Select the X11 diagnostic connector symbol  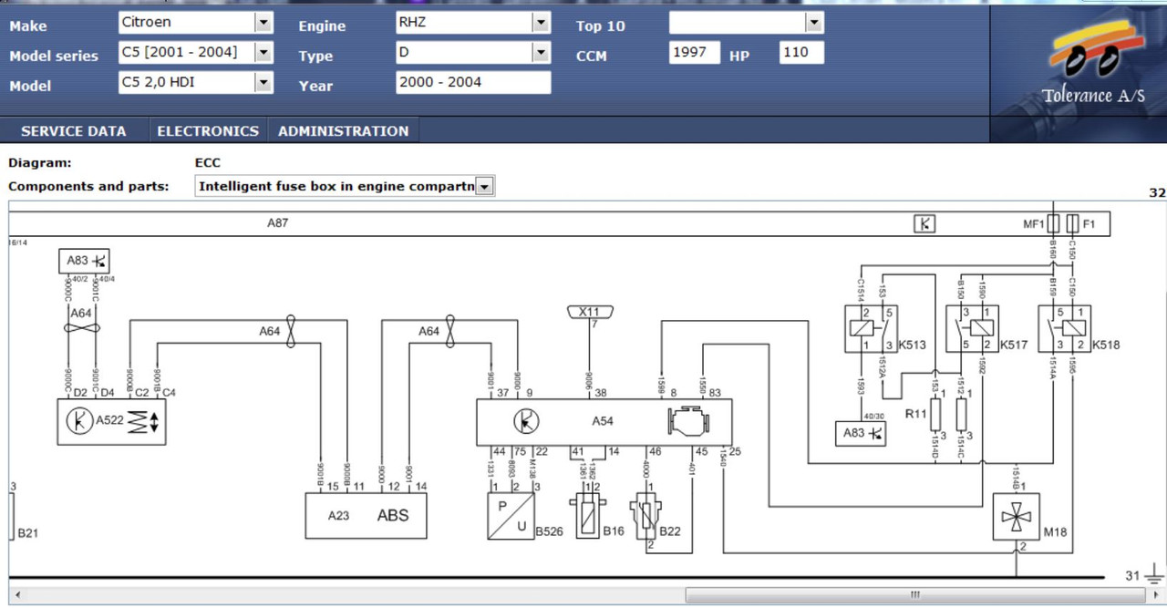tap(590, 312)
